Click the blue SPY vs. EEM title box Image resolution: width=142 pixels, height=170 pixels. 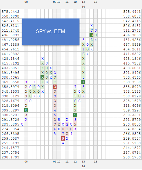(51, 32)
